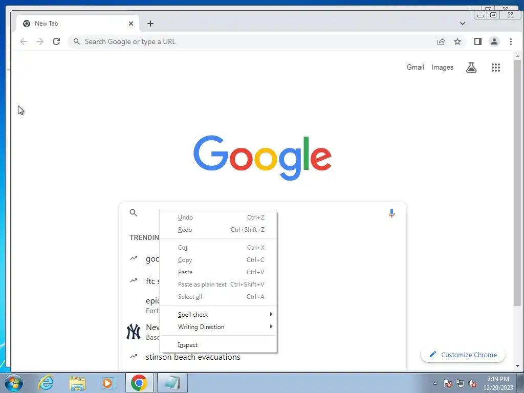The width and height of the screenshot is (524, 393).
Task: Choose Inspect in context menu
Action: click(x=218, y=345)
